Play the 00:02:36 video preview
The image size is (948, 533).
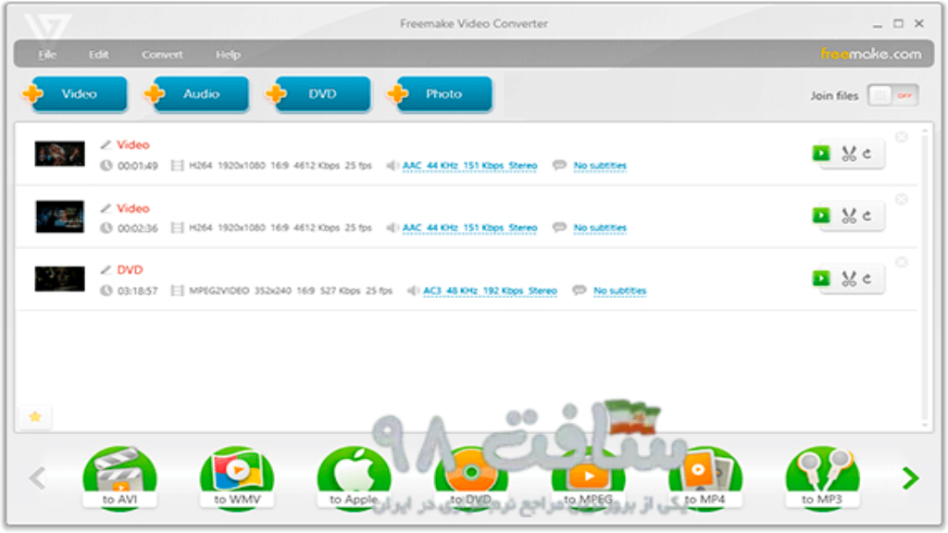click(821, 216)
